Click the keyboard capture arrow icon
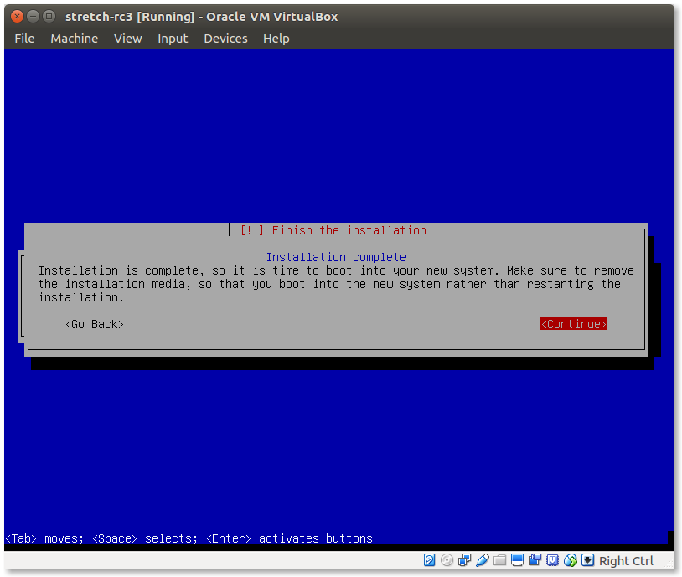 pos(587,560)
